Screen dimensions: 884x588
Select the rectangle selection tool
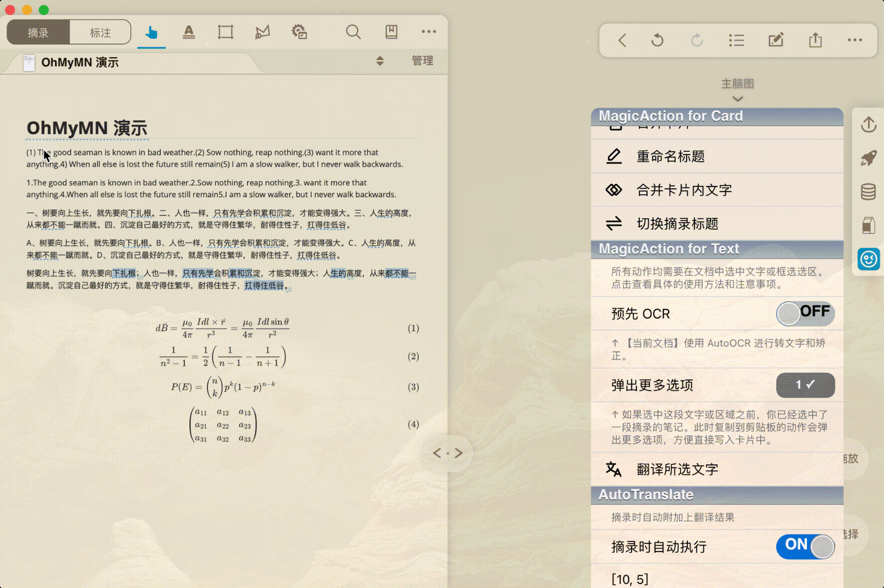tap(226, 33)
